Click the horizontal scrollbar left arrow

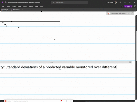tap(1, 101)
